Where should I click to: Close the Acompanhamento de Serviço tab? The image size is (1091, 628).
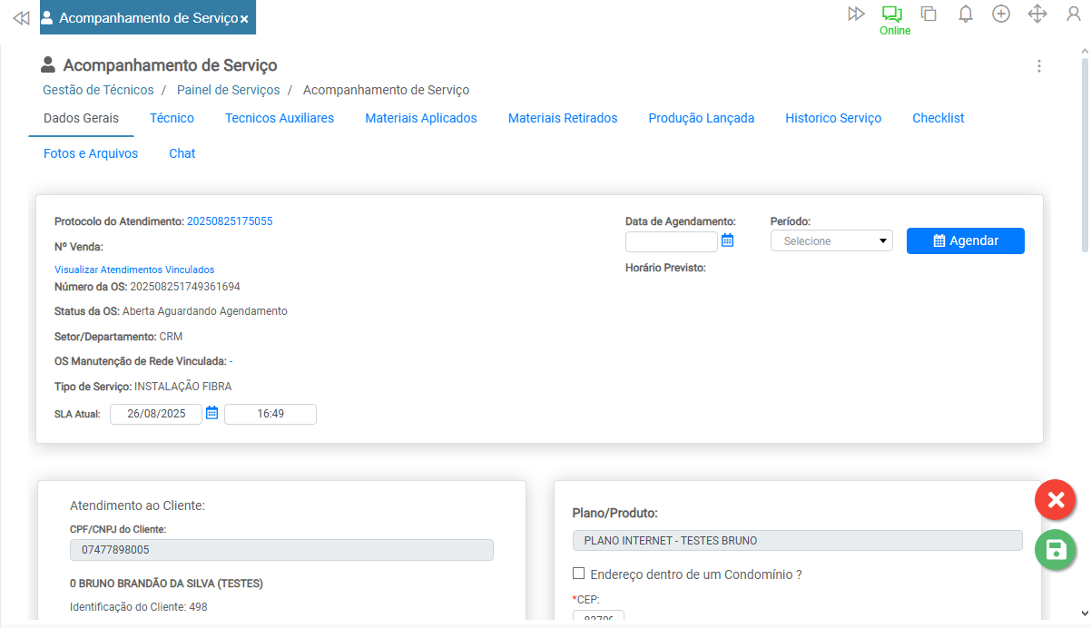coord(244,18)
